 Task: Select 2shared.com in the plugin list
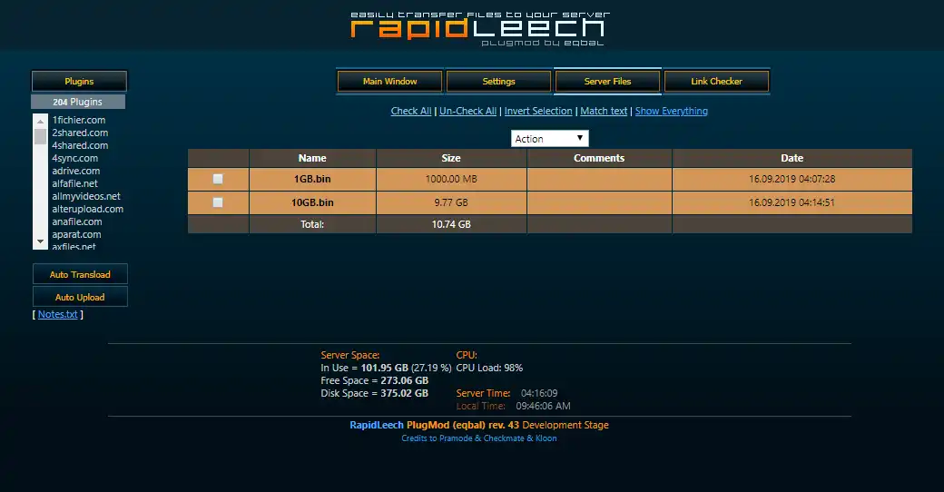[x=80, y=133]
